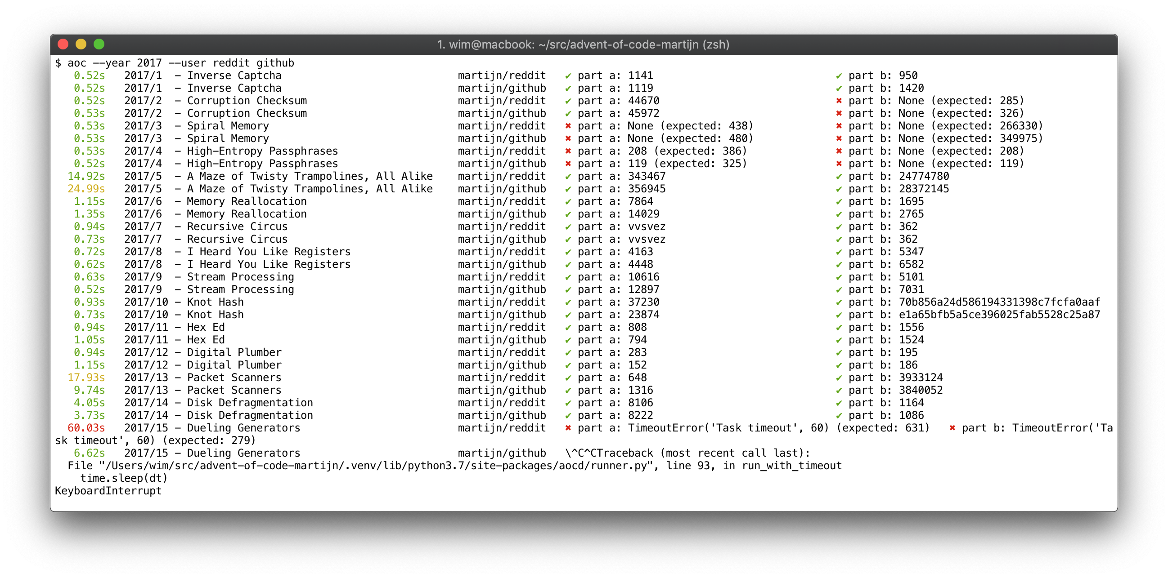
Task: Click the red cross on 2017/15 TimeoutError line
Action: (x=568, y=427)
